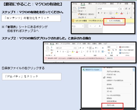The width and height of the screenshot is (137, 110).
Task: Click Borders icon in yellow-warning ribbon
Action: pos(111,13)
